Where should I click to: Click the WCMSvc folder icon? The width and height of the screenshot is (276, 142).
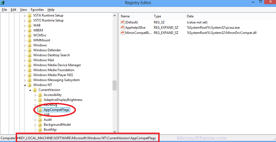[30, 35]
